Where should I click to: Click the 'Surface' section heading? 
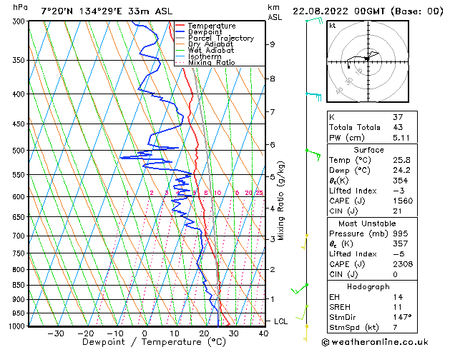[x=368, y=150]
